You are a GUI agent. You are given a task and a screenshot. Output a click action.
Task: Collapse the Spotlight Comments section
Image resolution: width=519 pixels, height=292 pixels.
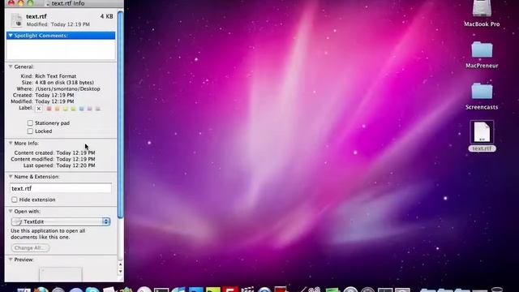pyautogui.click(x=11, y=36)
